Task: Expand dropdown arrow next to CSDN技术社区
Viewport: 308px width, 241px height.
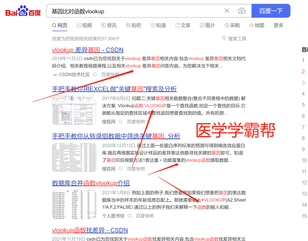Action: click(95, 75)
